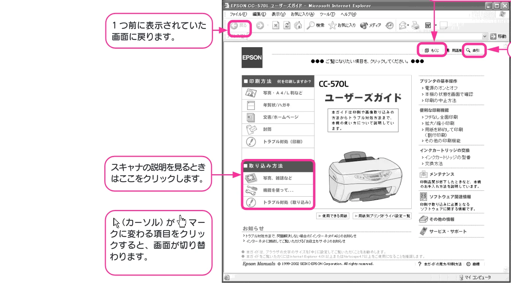Open Favorites (お気に入り) toolbar button
Image resolution: width=511 pixels, height=283 pixels.
[x=342, y=26]
